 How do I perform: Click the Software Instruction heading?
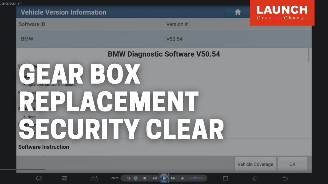pos(44,147)
